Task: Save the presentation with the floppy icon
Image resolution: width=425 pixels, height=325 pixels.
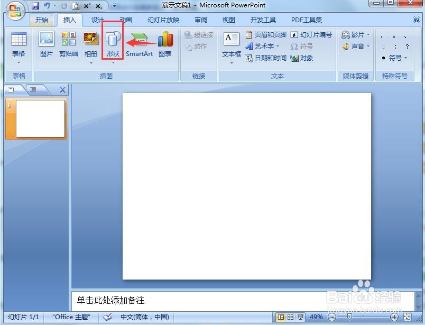Action: tap(35, 6)
